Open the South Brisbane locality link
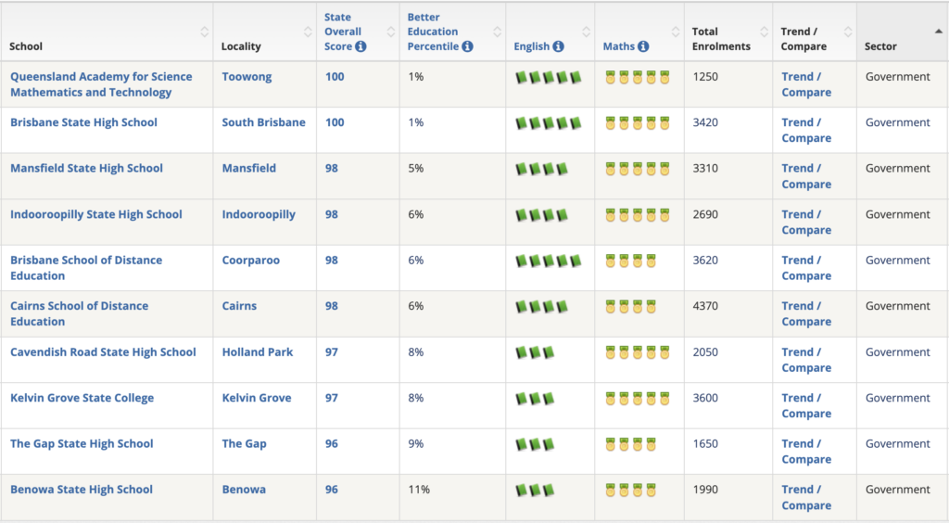 [x=263, y=122]
